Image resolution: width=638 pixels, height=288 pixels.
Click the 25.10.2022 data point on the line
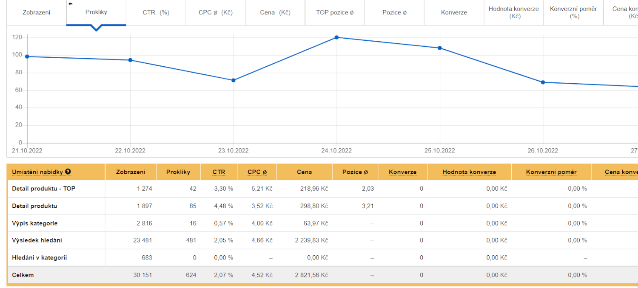(440, 48)
